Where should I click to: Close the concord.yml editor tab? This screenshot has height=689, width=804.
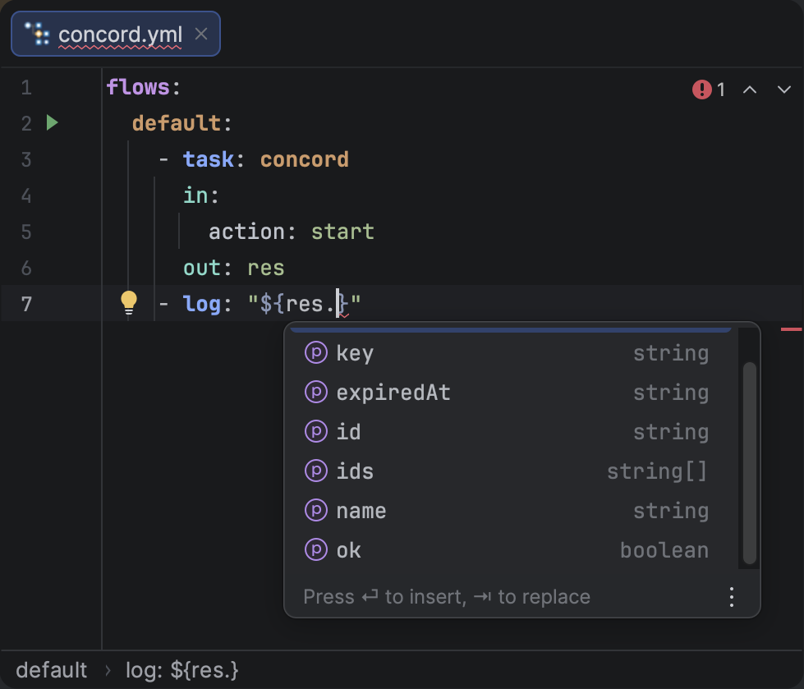(201, 34)
